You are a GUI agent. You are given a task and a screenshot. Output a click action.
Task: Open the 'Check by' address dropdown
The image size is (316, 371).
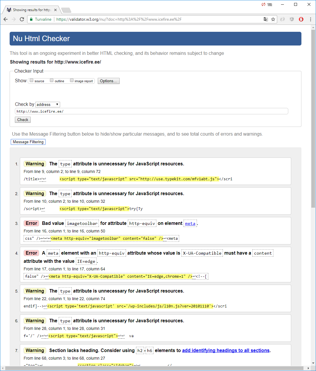click(x=48, y=104)
